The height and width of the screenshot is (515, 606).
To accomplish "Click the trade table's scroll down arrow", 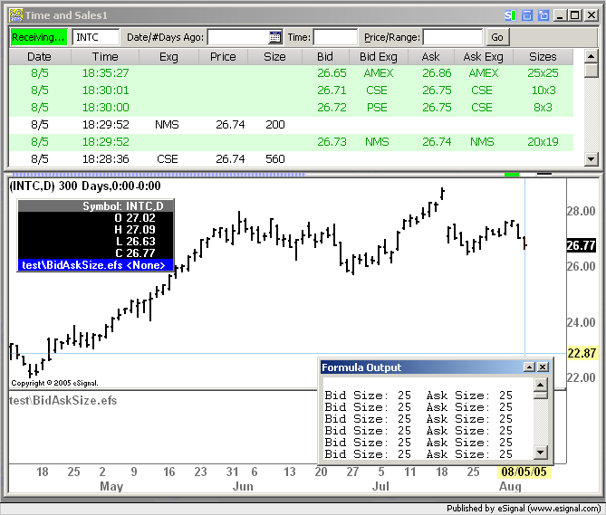I will click(591, 158).
